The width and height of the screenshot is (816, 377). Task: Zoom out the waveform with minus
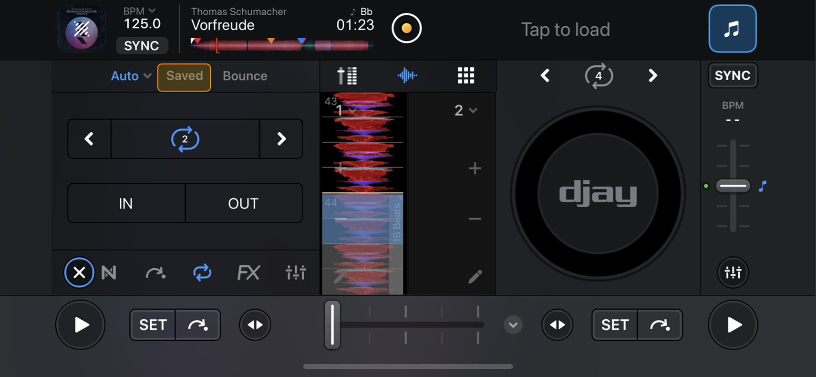click(x=475, y=219)
